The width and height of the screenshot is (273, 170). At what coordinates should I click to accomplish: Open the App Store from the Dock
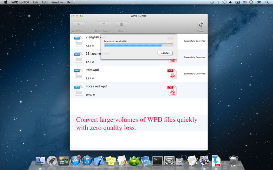pyautogui.click(x=75, y=160)
